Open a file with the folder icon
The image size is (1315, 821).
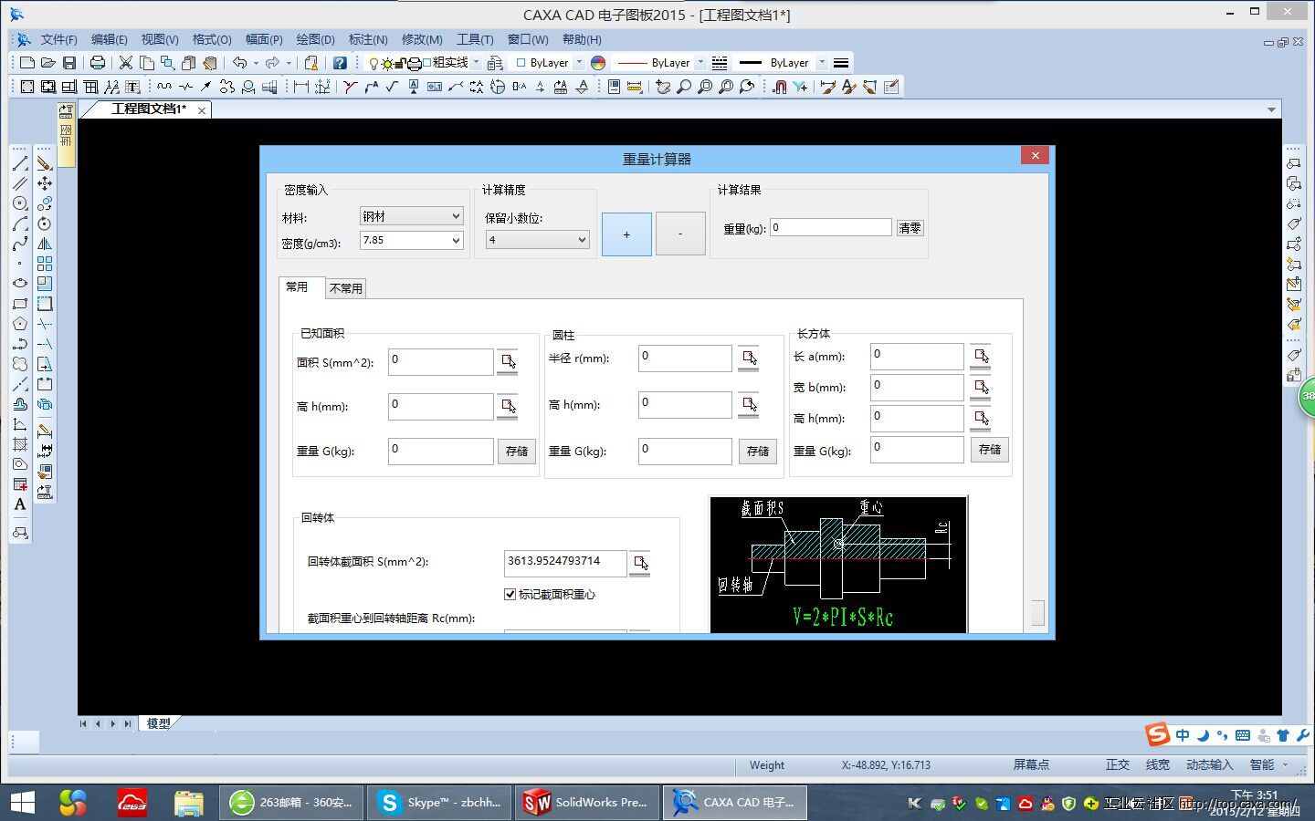pyautogui.click(x=48, y=63)
